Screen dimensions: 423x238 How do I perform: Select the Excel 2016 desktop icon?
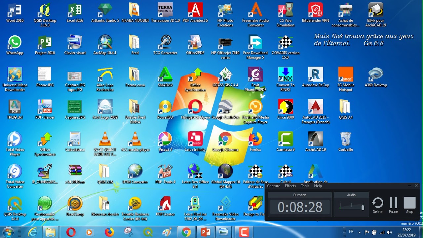[x=75, y=13]
